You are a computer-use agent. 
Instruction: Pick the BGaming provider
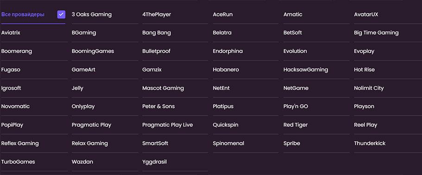tap(84, 33)
